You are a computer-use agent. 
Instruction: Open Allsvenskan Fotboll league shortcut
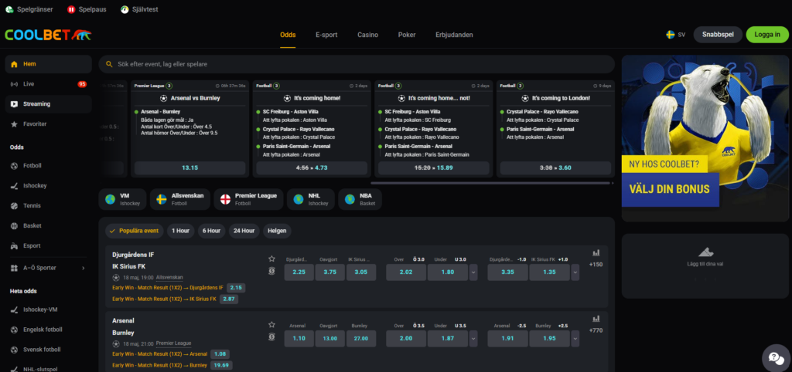179,200
